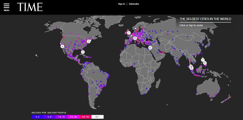
Task: Click the Selfiest Cities in the World title
Action: [205, 19]
